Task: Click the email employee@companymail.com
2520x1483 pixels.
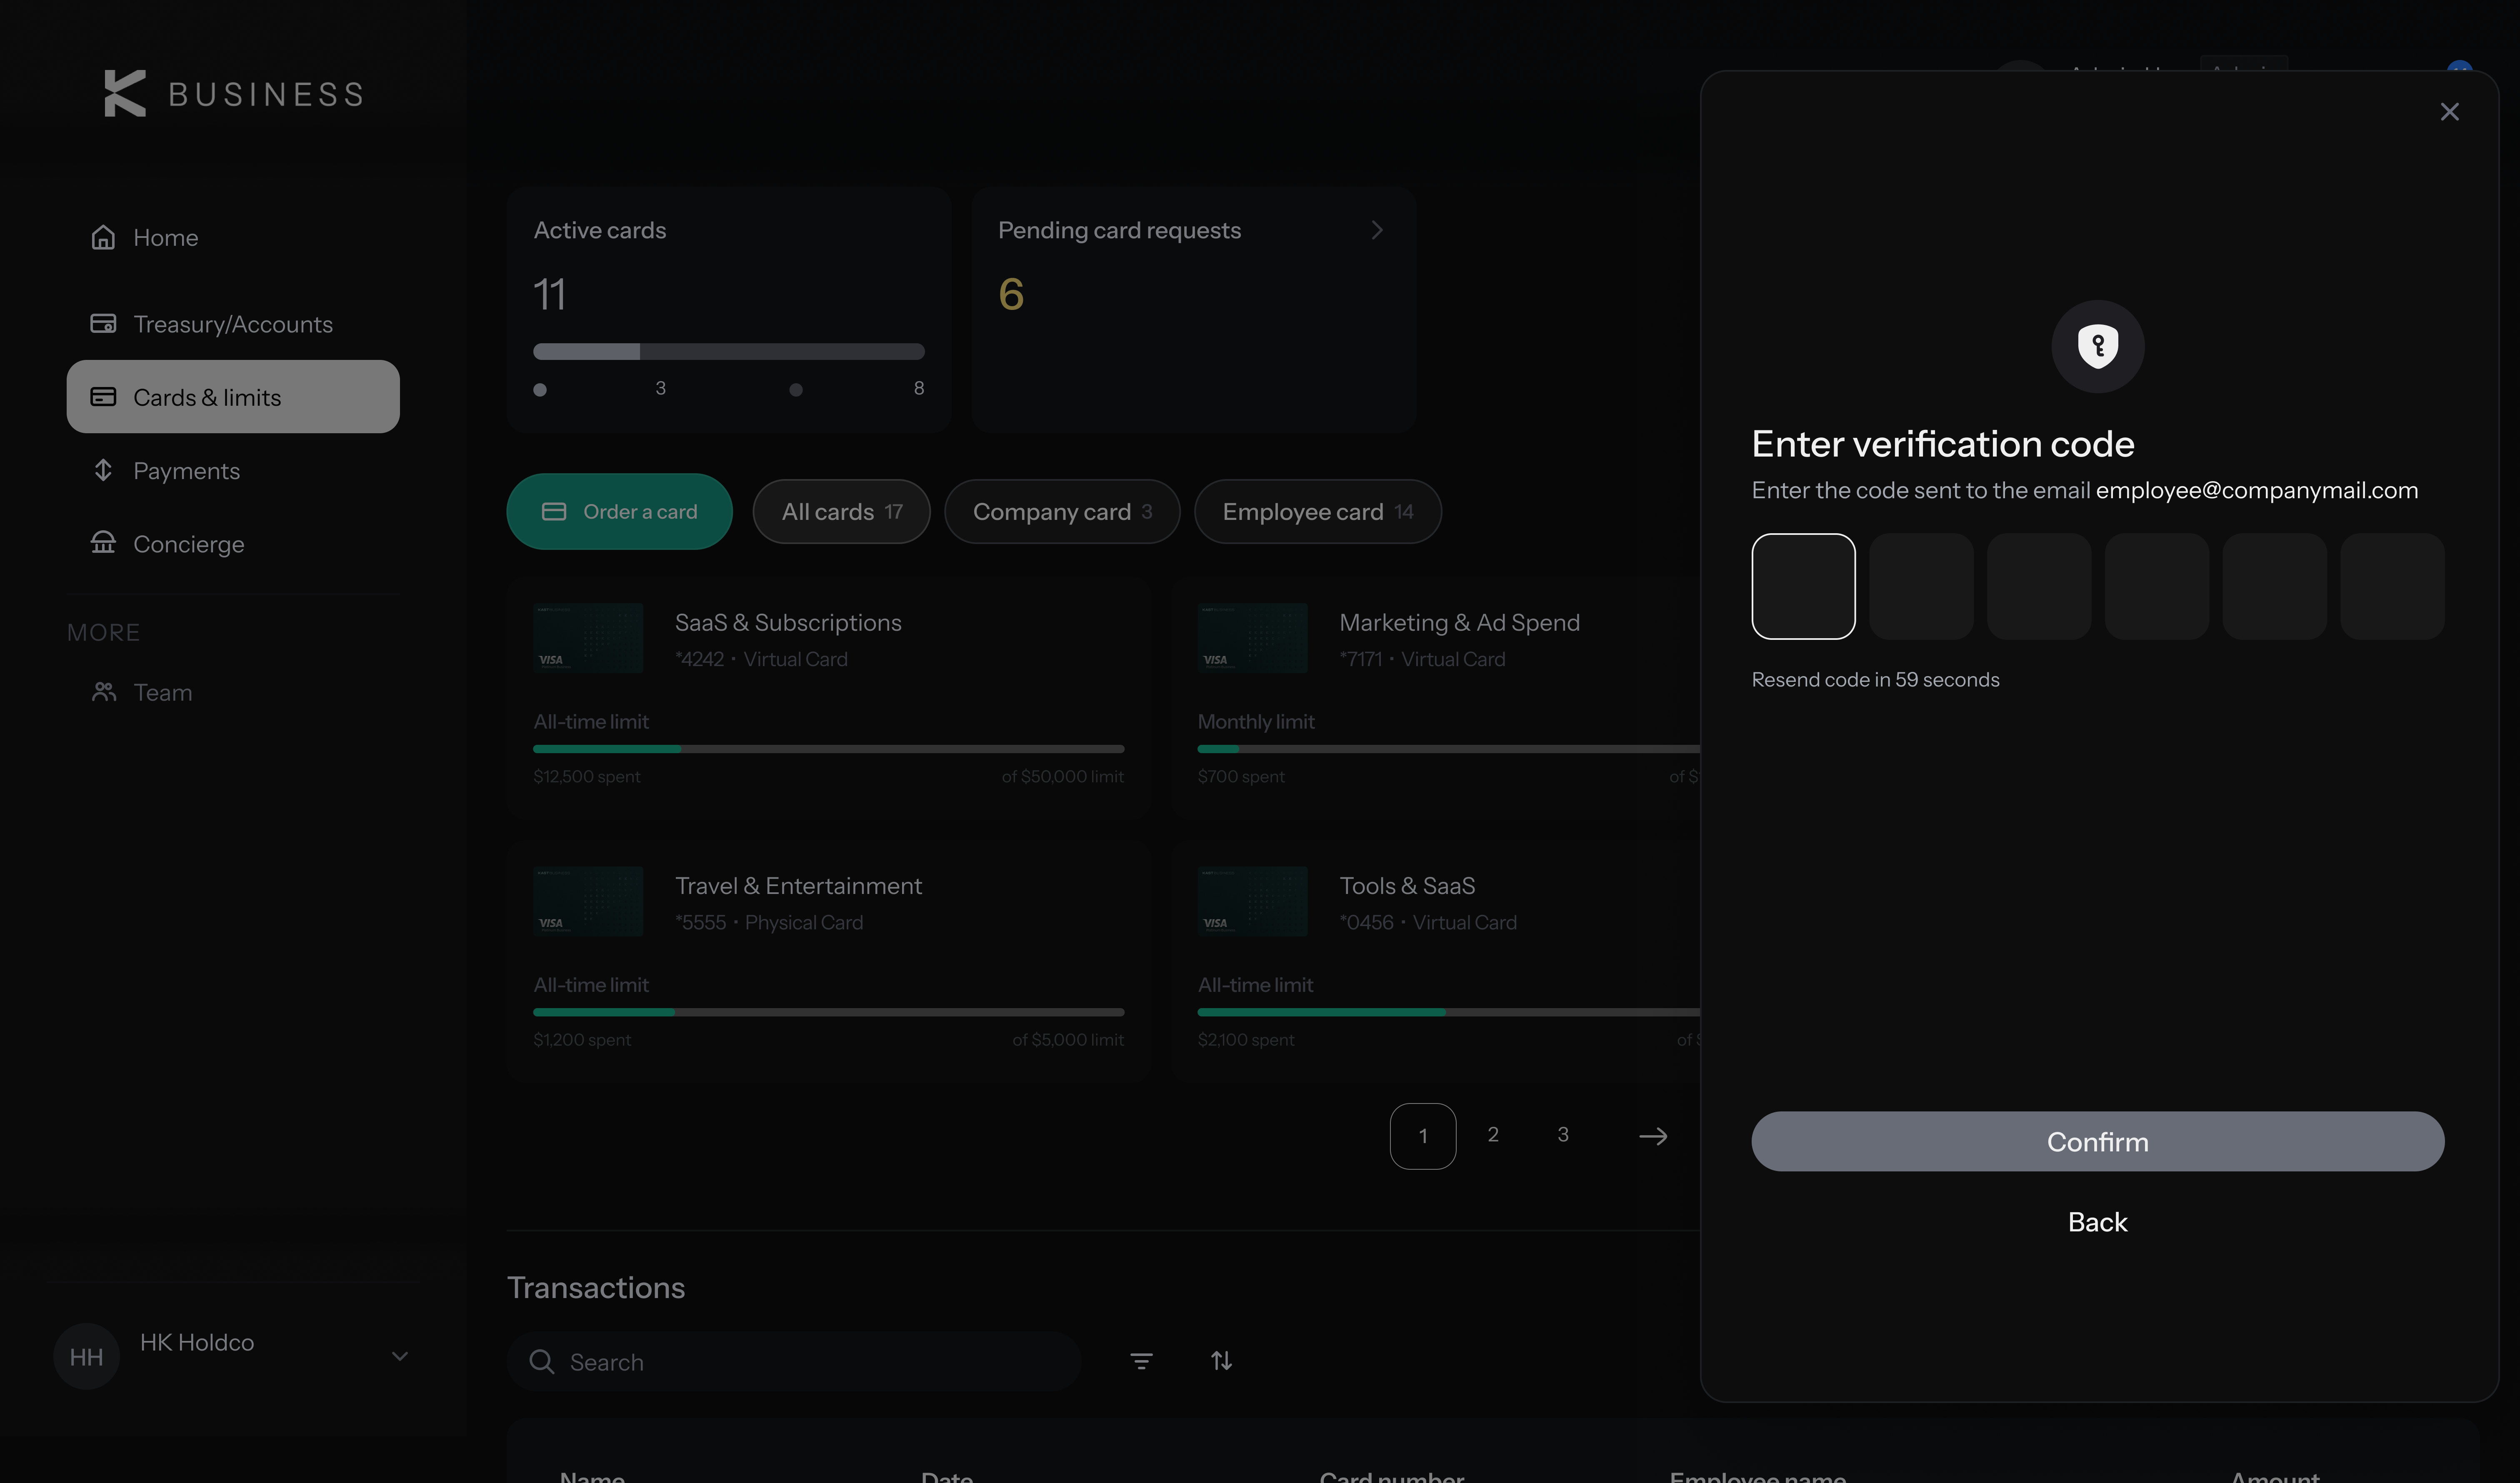Action: 2257,491
